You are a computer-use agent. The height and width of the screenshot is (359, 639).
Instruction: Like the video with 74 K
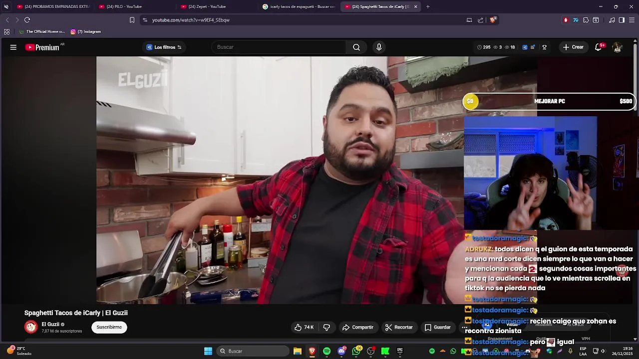click(x=304, y=327)
